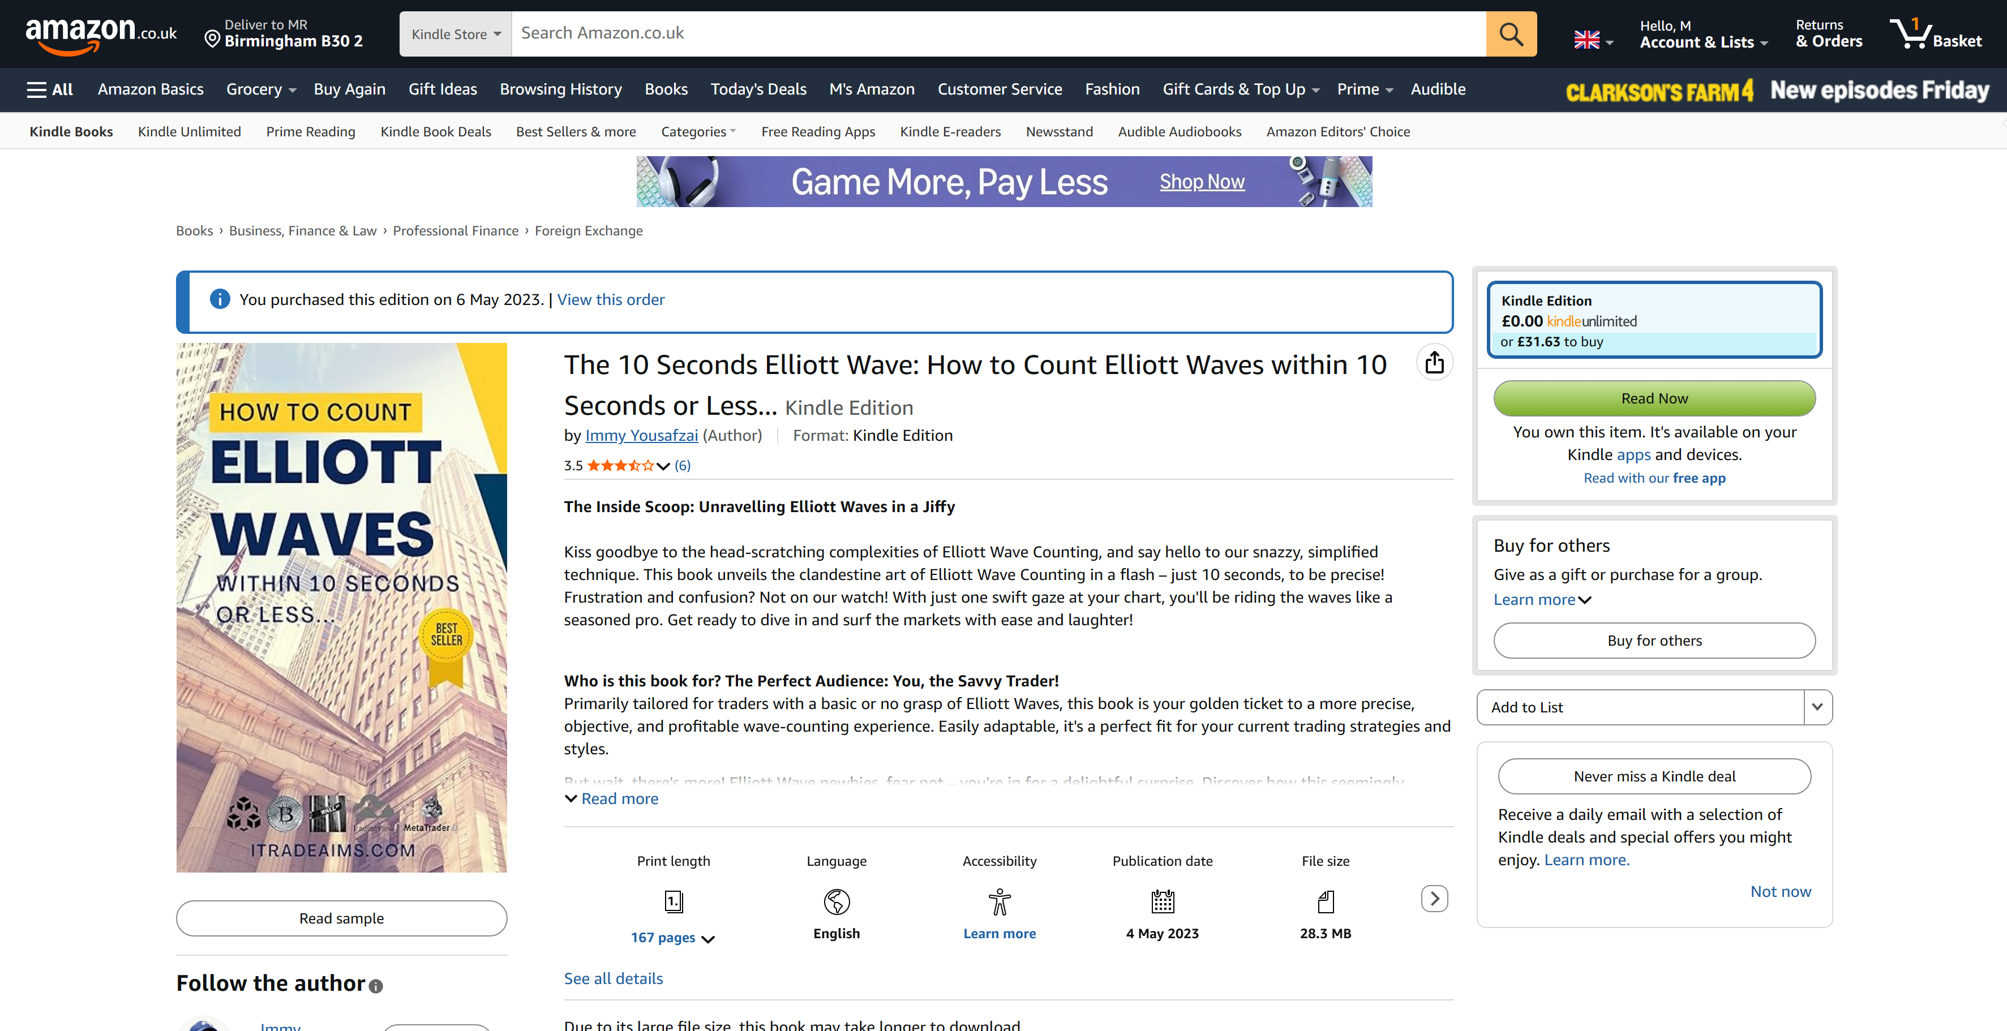Image resolution: width=2007 pixels, height=1031 pixels.
Task: Click the Language globe icon
Action: click(836, 902)
